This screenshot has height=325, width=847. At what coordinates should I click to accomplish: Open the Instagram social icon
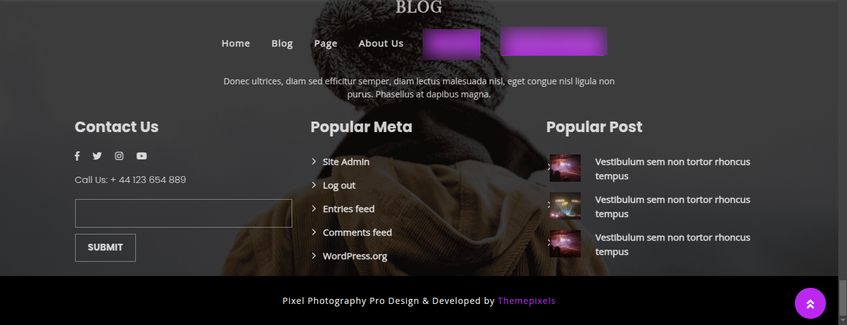[x=119, y=156]
